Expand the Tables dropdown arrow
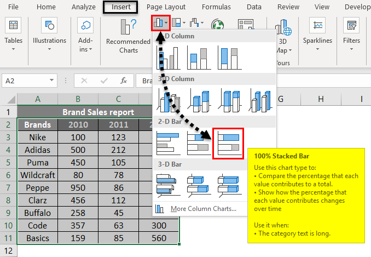Viewport: 371px width, 257px height. (x=13, y=49)
